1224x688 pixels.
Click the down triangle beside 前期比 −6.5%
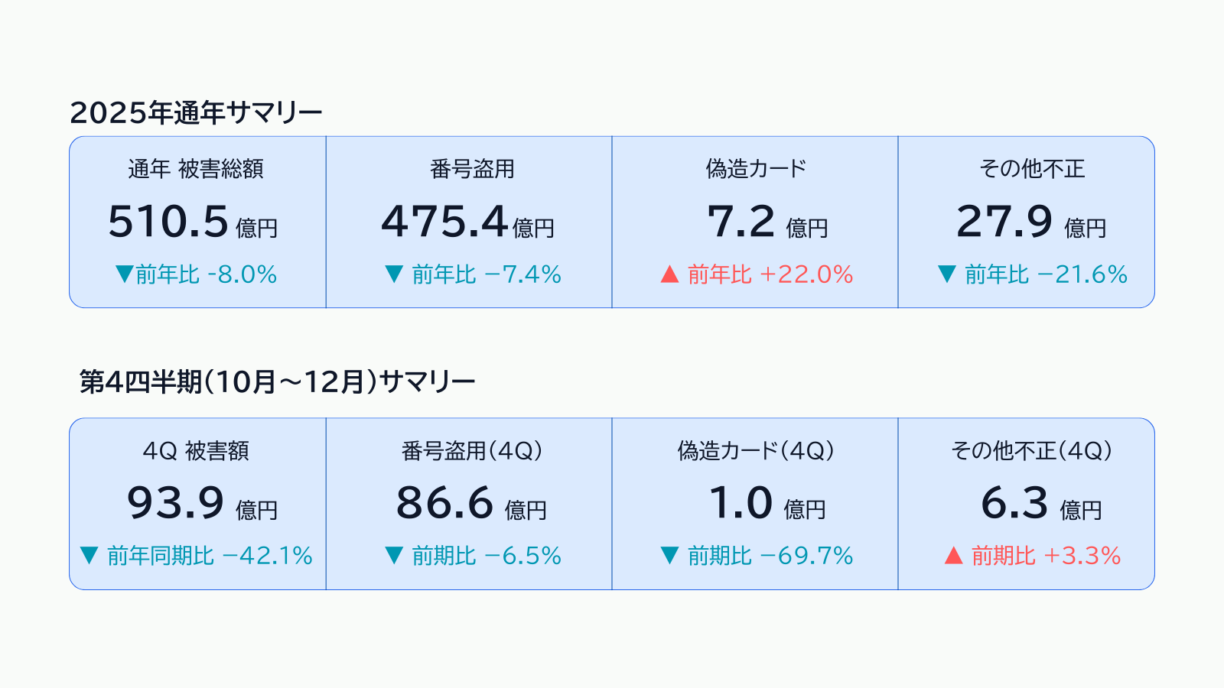394,556
